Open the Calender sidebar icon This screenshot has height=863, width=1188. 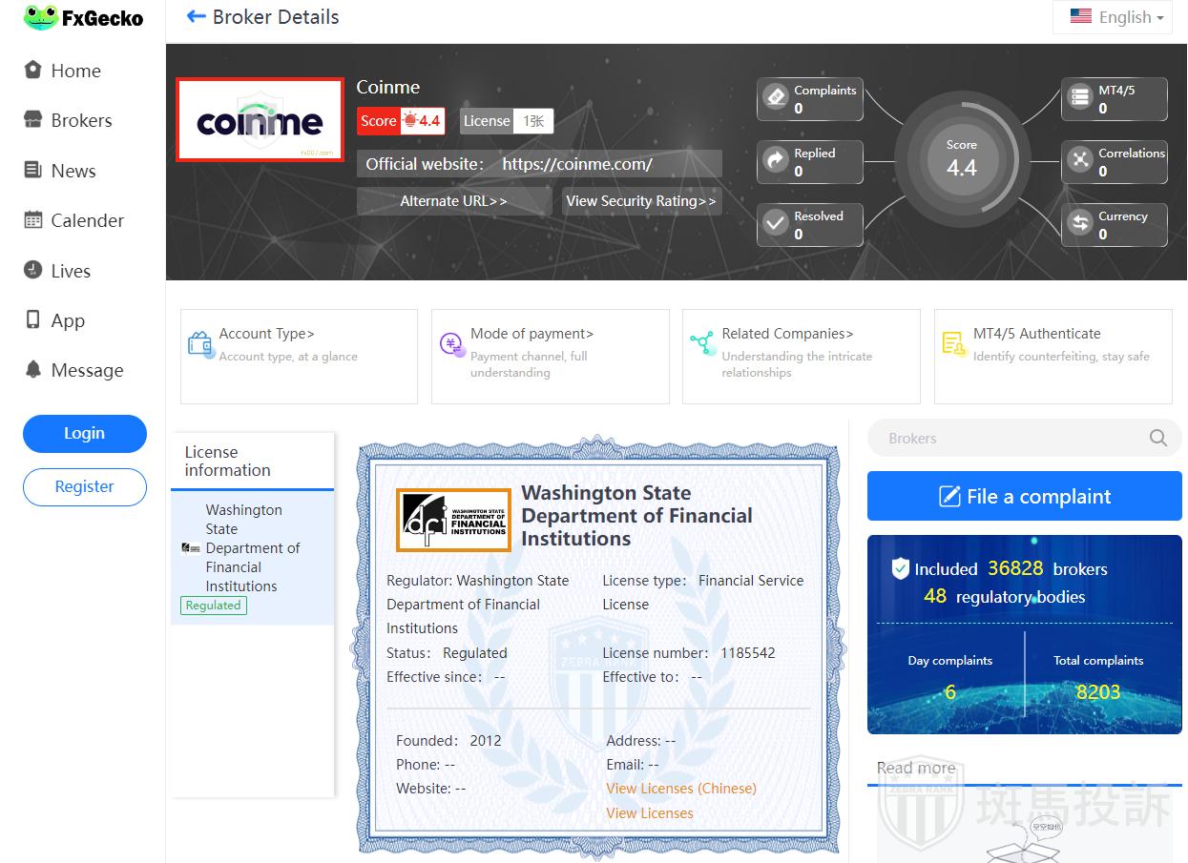tap(33, 220)
